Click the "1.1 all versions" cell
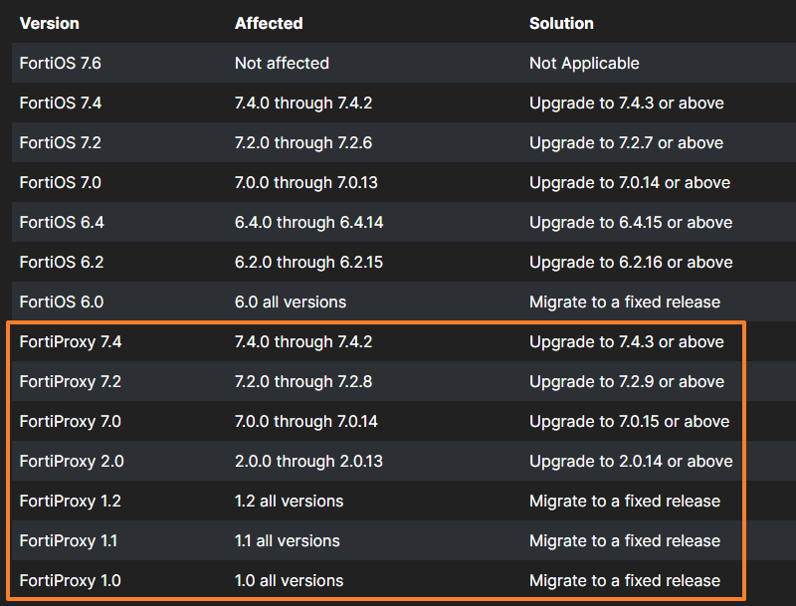This screenshot has height=606, width=796. pyautogui.click(x=288, y=540)
